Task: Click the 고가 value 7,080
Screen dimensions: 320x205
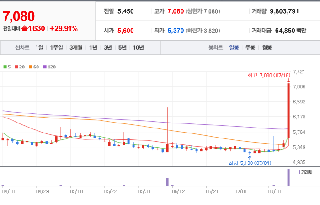Action: pos(176,11)
